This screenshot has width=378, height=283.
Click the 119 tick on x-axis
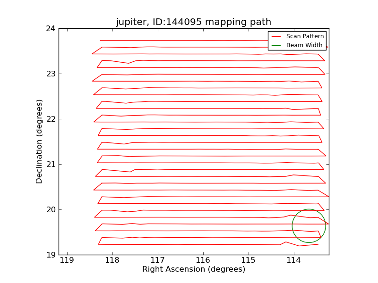click(67, 260)
